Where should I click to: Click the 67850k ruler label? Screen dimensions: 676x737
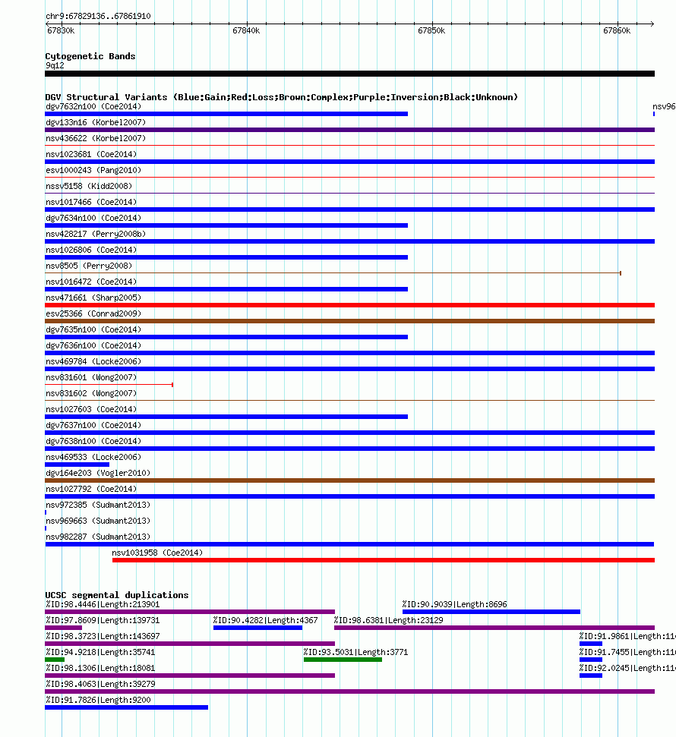tap(431, 30)
